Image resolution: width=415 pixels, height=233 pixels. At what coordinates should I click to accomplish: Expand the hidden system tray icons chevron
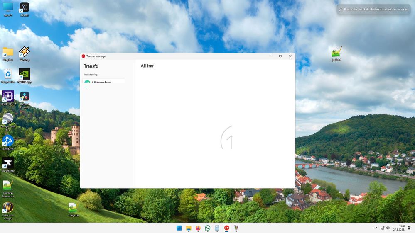pos(377,228)
